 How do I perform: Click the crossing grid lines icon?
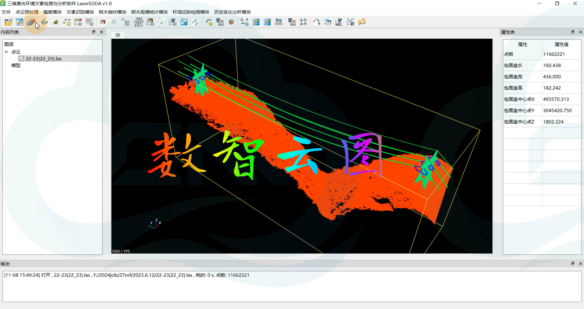click(303, 22)
